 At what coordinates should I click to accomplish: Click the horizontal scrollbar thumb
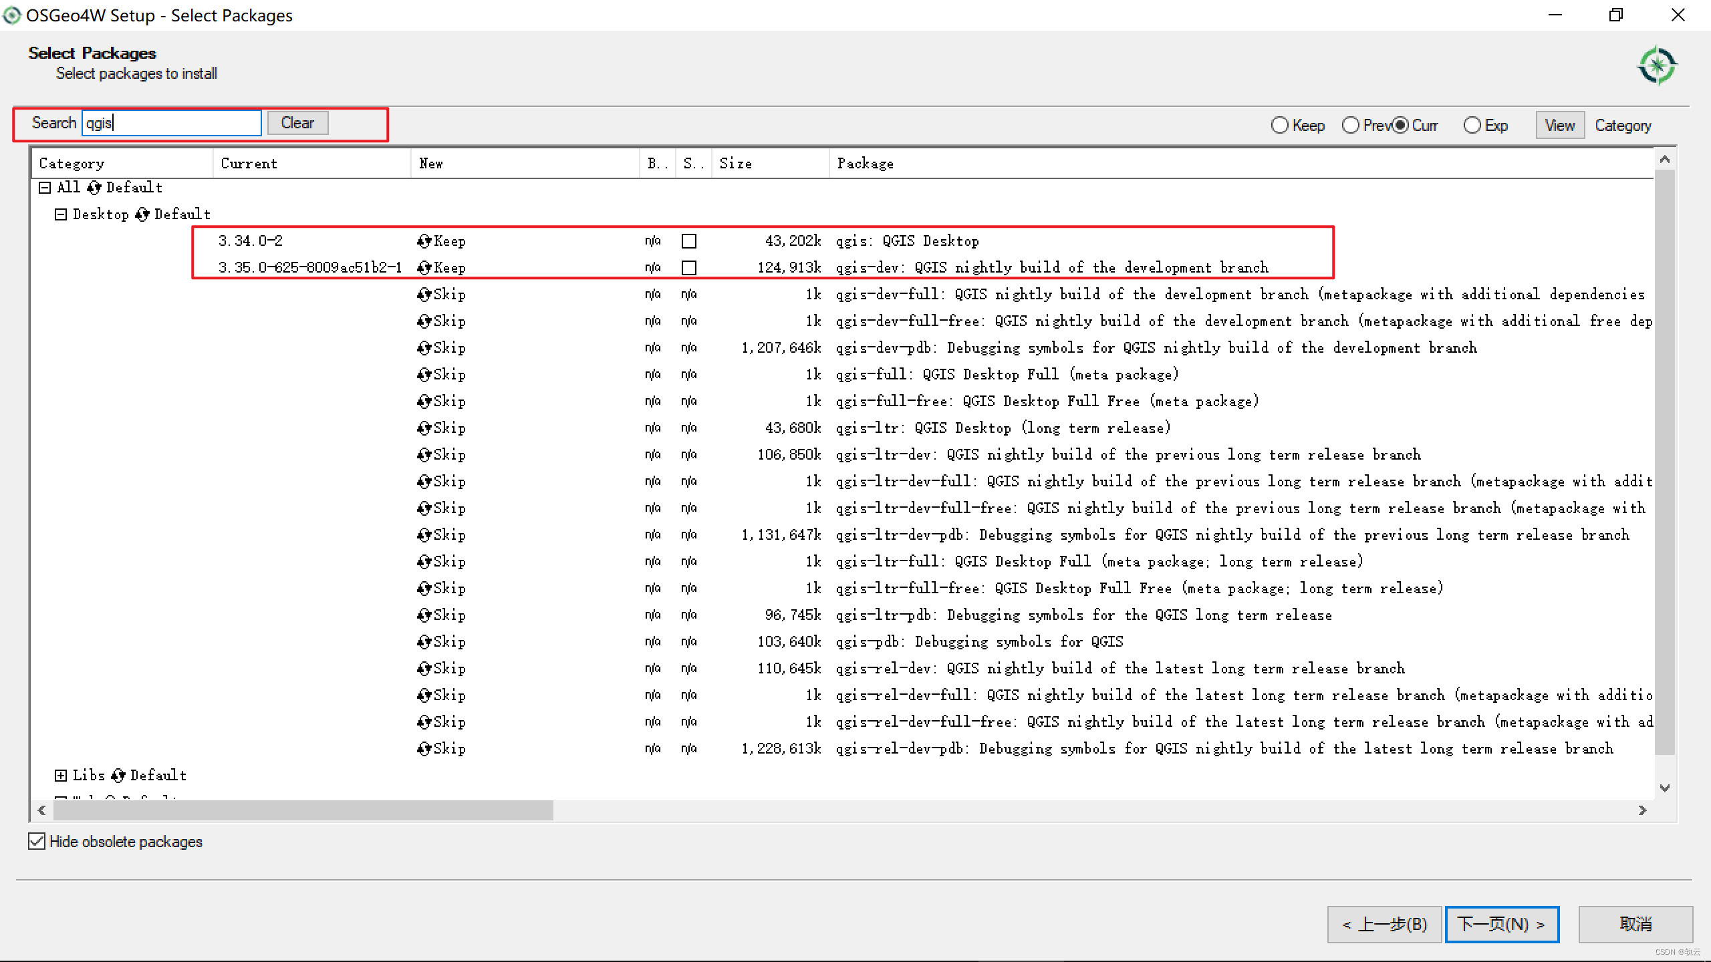[303, 810]
